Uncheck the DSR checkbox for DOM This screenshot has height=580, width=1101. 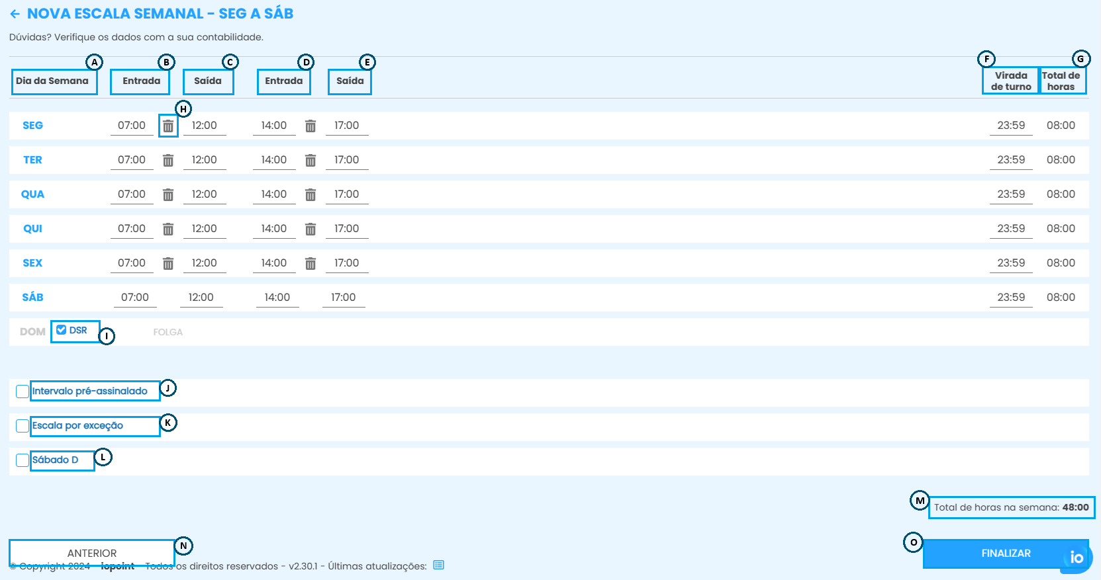click(62, 330)
